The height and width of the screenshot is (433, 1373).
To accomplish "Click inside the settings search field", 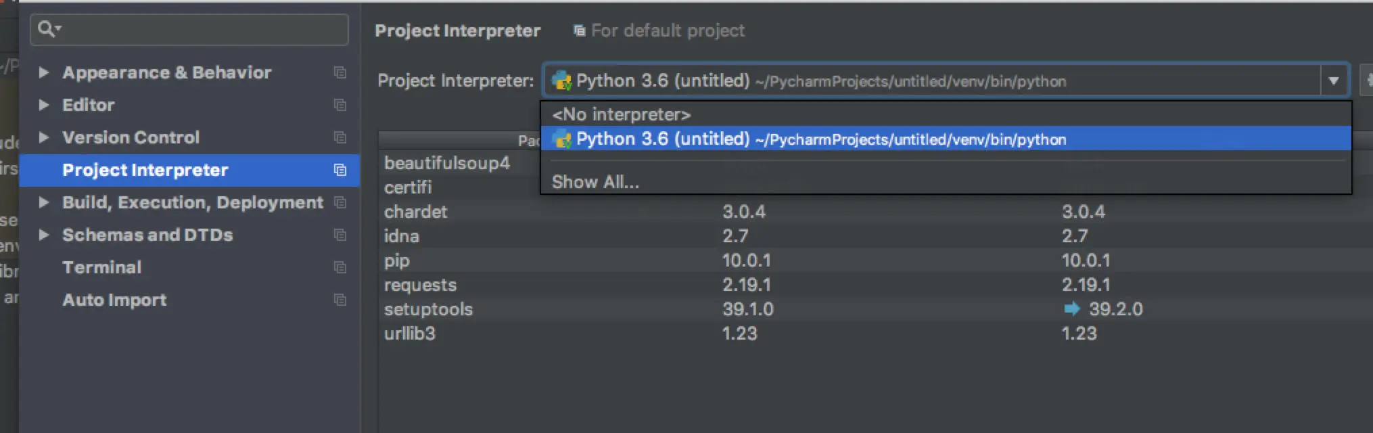I will [x=203, y=29].
